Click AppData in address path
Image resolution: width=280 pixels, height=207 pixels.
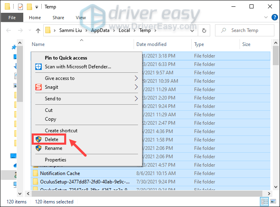pyautogui.click(x=100, y=30)
